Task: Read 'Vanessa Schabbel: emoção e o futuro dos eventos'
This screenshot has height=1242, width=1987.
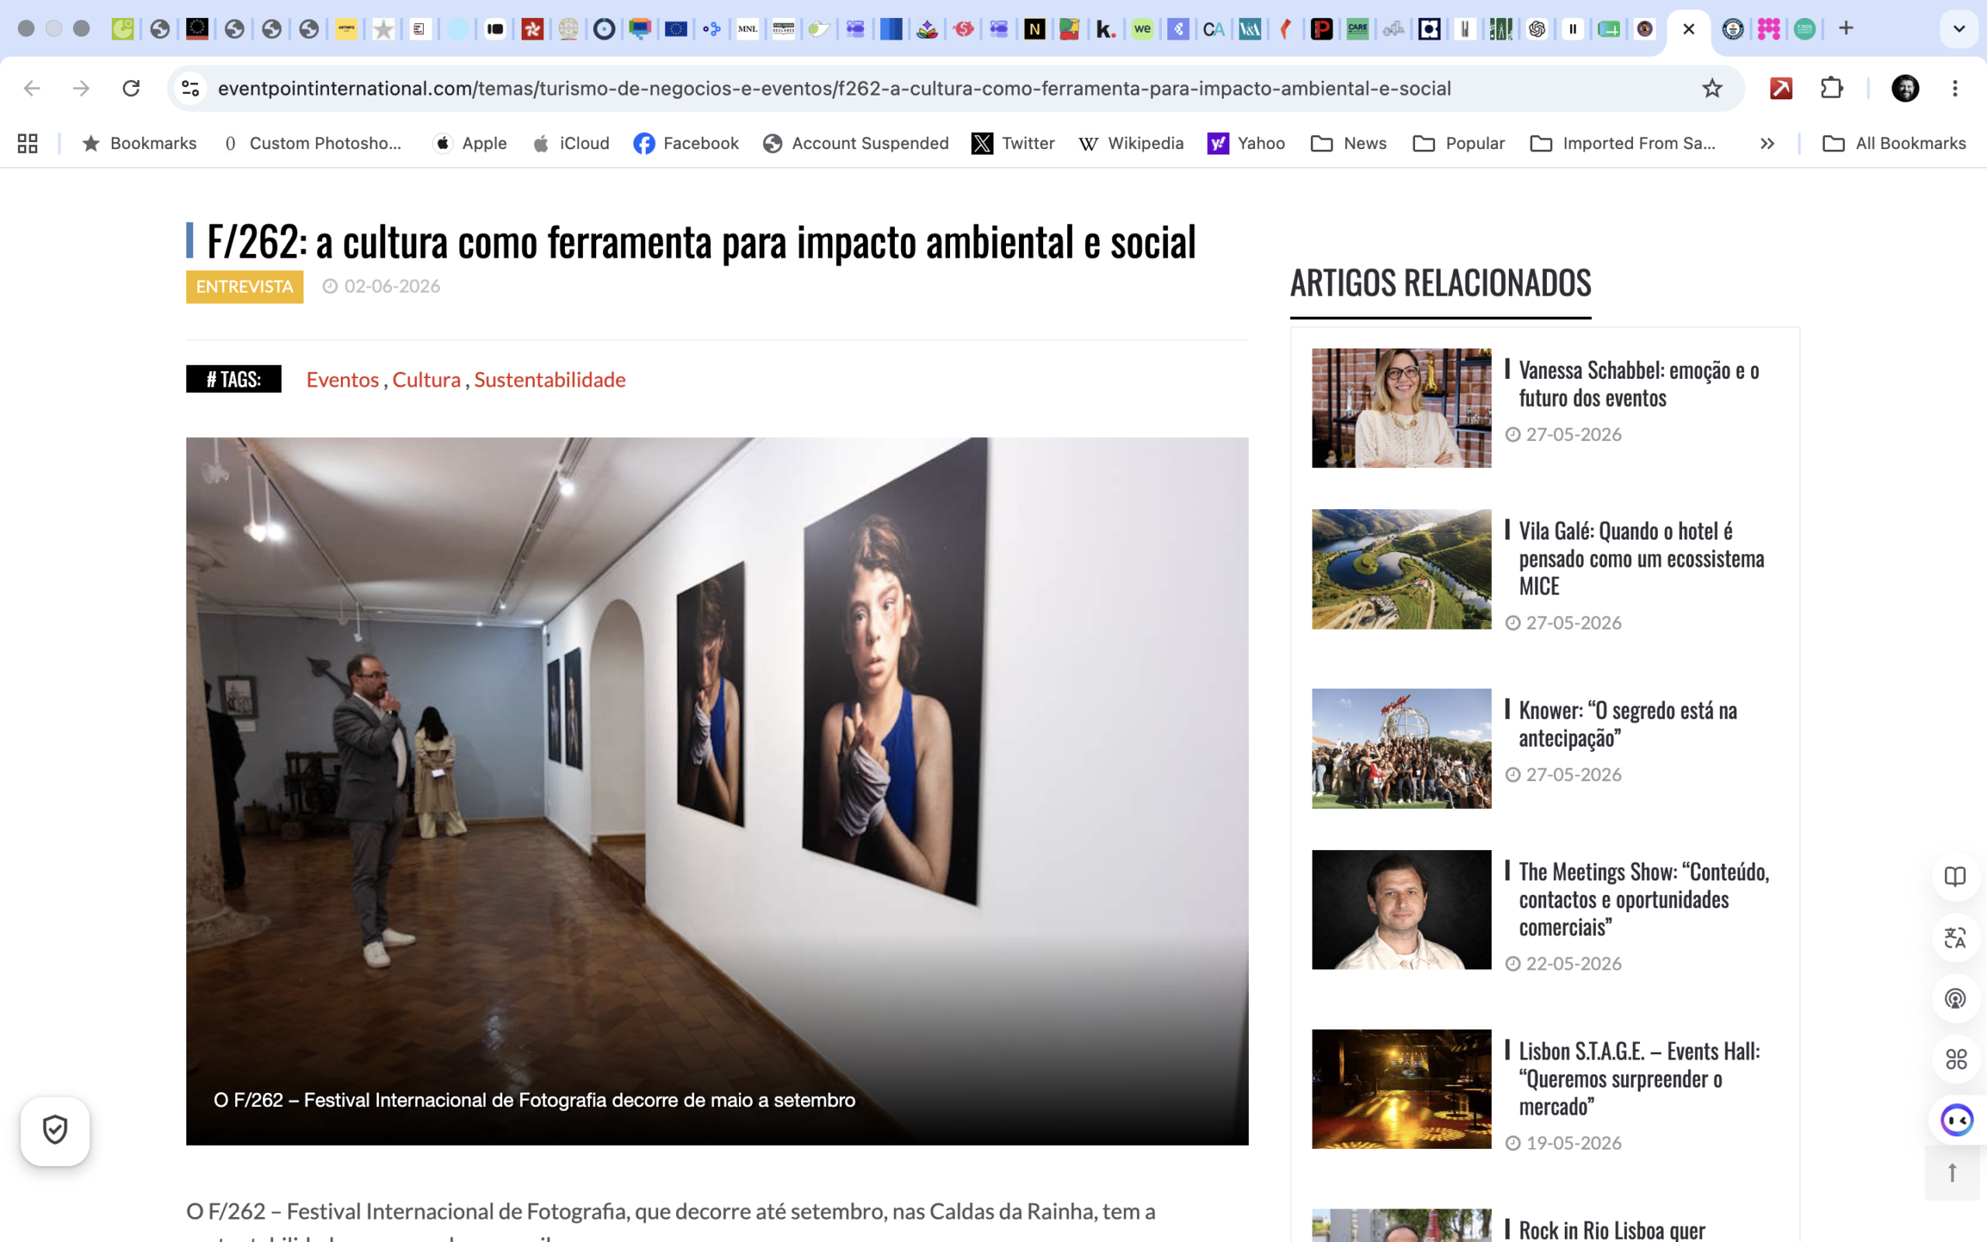Action: [1638, 383]
